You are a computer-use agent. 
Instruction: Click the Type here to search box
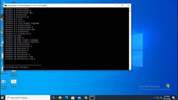point(28,97)
